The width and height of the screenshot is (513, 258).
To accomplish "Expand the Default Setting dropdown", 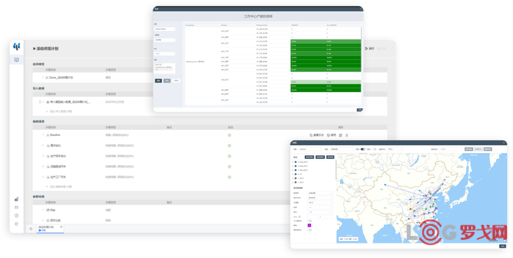I will pos(165,29).
